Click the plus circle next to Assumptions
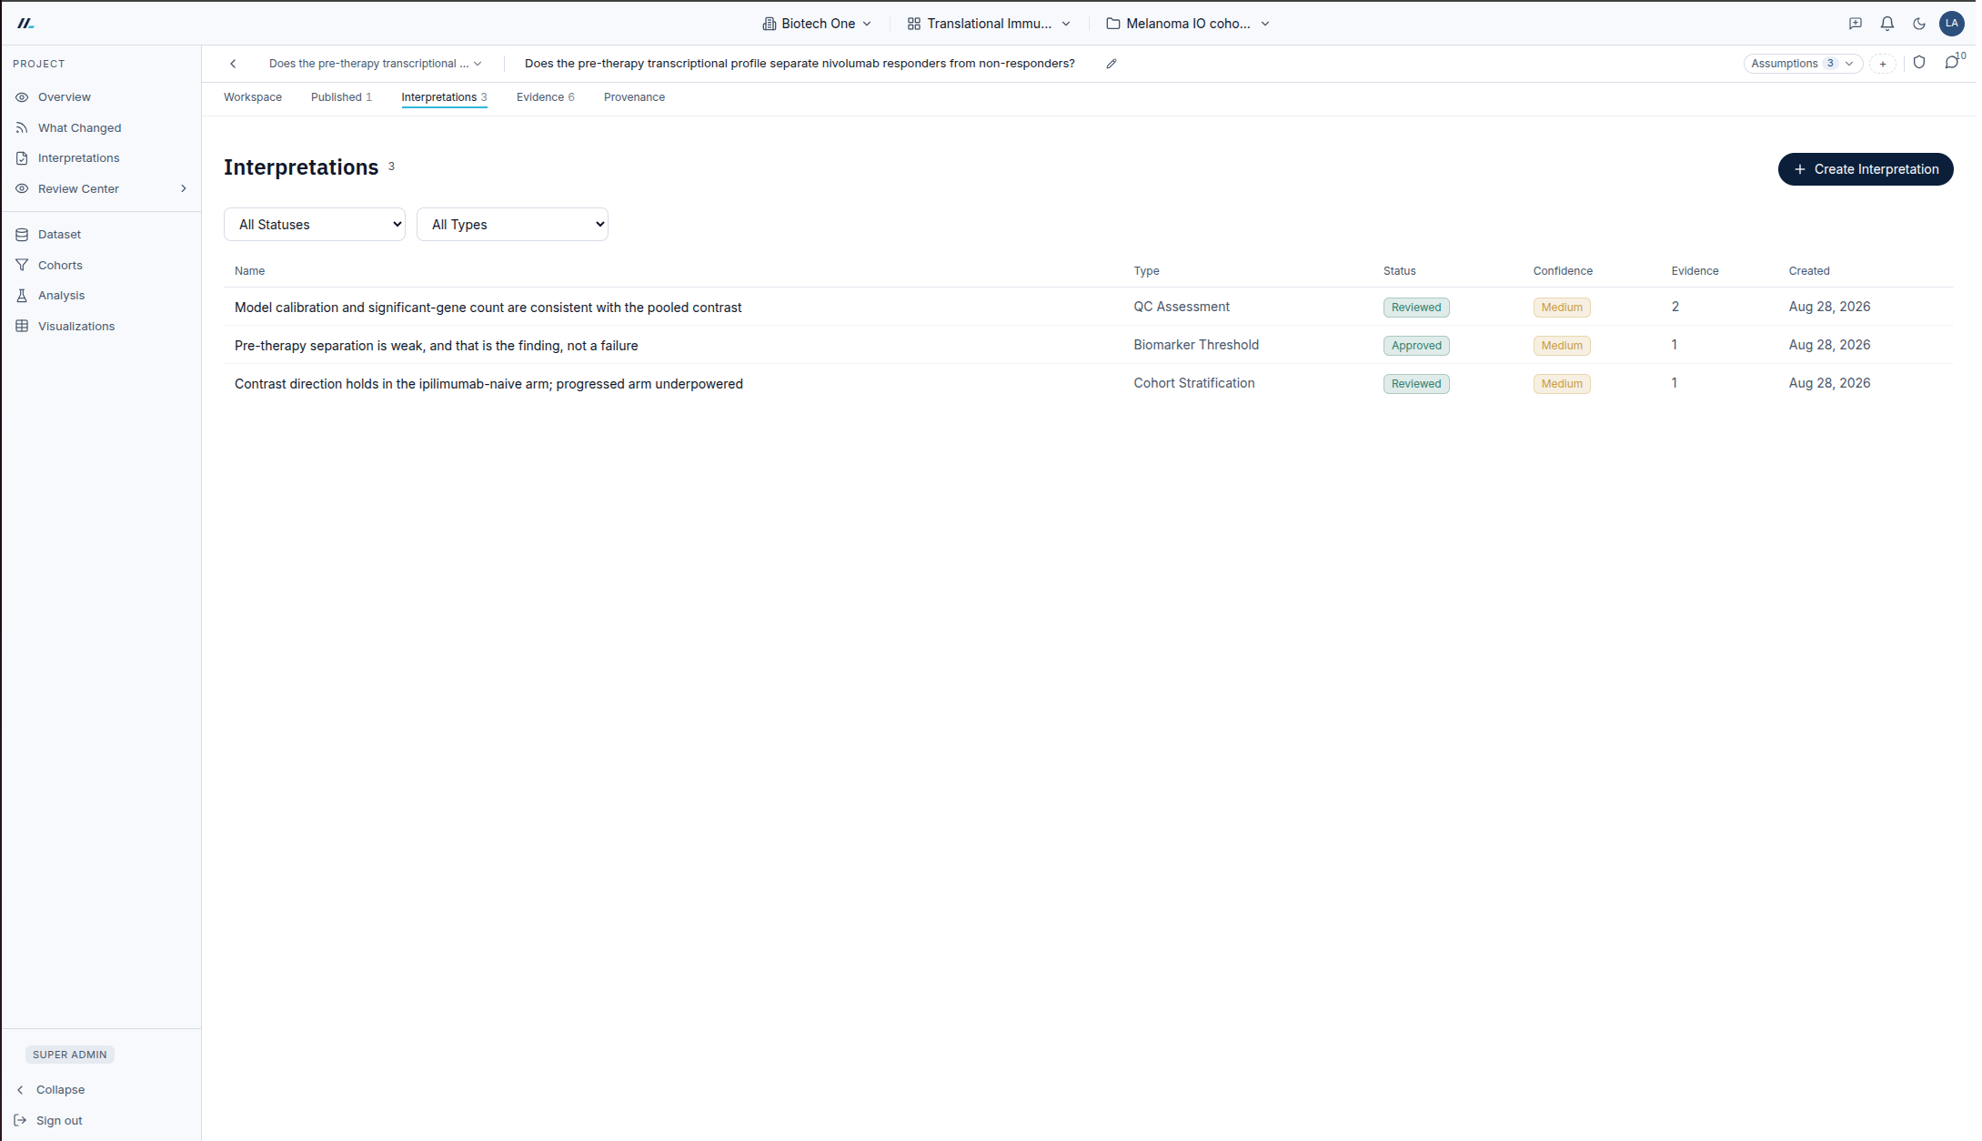The width and height of the screenshot is (1982, 1141). point(1883,64)
